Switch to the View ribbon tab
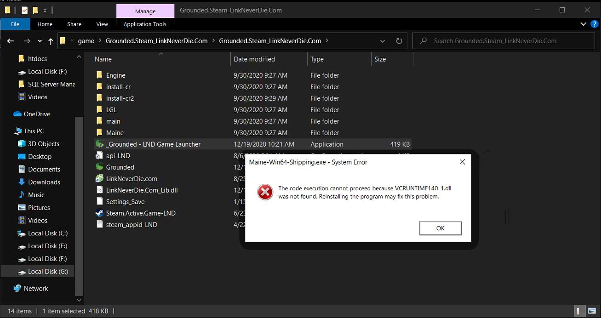 102,24
